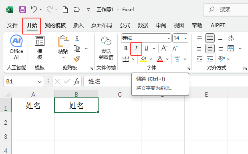The height and width of the screenshot is (154, 248).
Task: Change text orientation icon
Action: tap(222, 59)
